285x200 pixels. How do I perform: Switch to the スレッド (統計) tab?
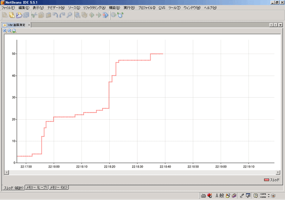[x=14, y=188]
